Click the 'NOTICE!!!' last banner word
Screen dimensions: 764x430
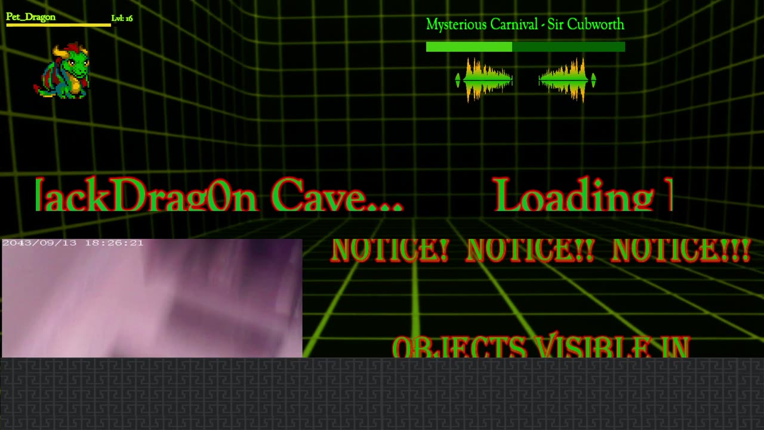(681, 251)
